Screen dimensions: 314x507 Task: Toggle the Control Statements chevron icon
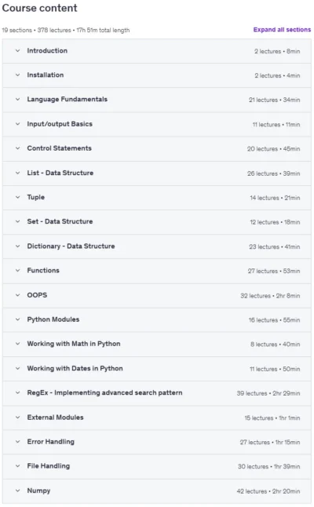tap(18, 148)
